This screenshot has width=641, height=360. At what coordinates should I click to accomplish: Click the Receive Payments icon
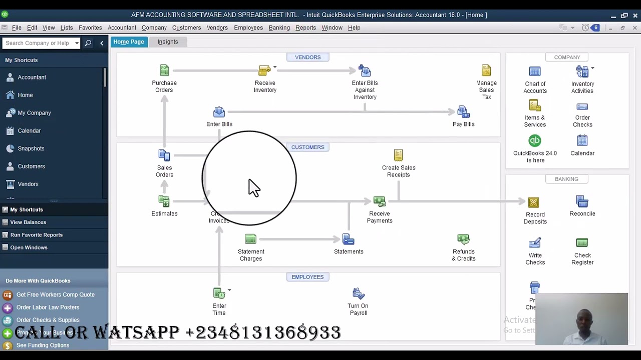(x=379, y=201)
